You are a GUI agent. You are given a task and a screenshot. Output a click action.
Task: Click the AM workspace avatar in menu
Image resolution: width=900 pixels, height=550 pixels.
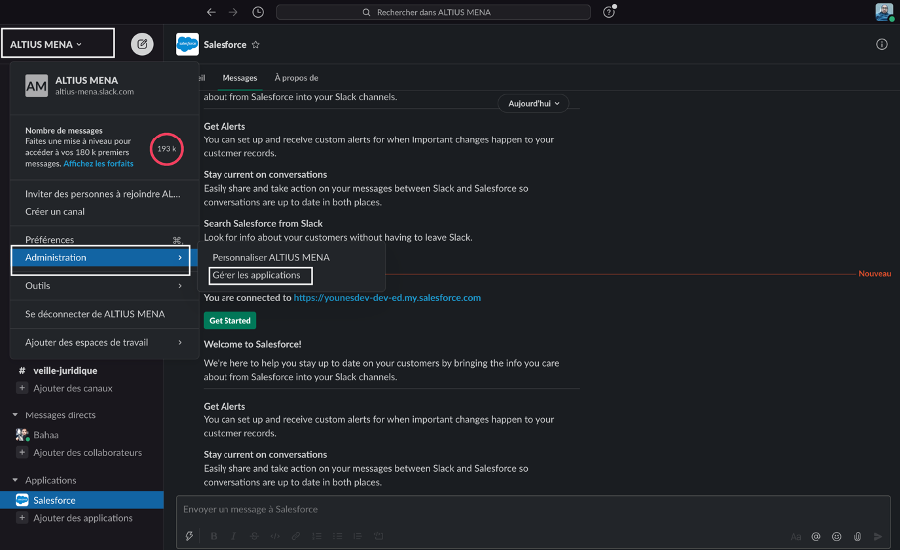pos(36,86)
